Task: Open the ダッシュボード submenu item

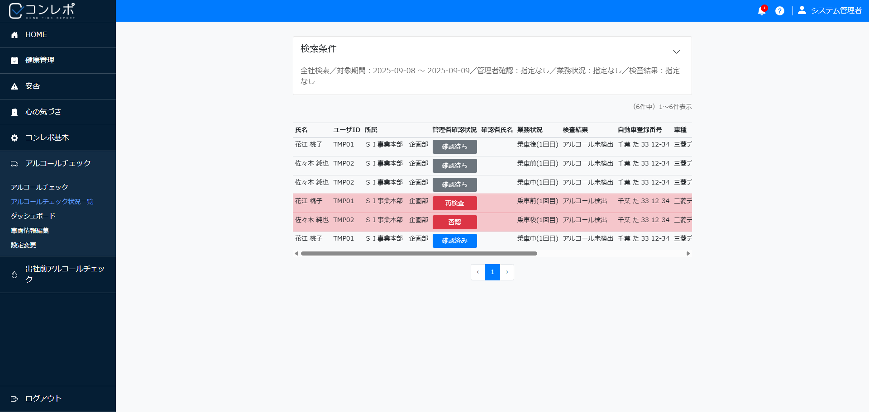Action: coord(33,216)
